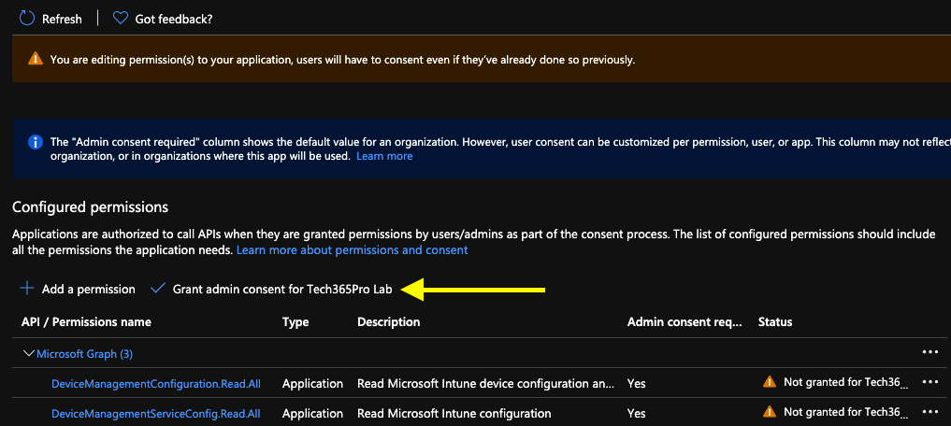The image size is (951, 426).
Task: Open ellipsis menu for DeviceManagementConfiguration.Read.All row
Action: coord(929,382)
